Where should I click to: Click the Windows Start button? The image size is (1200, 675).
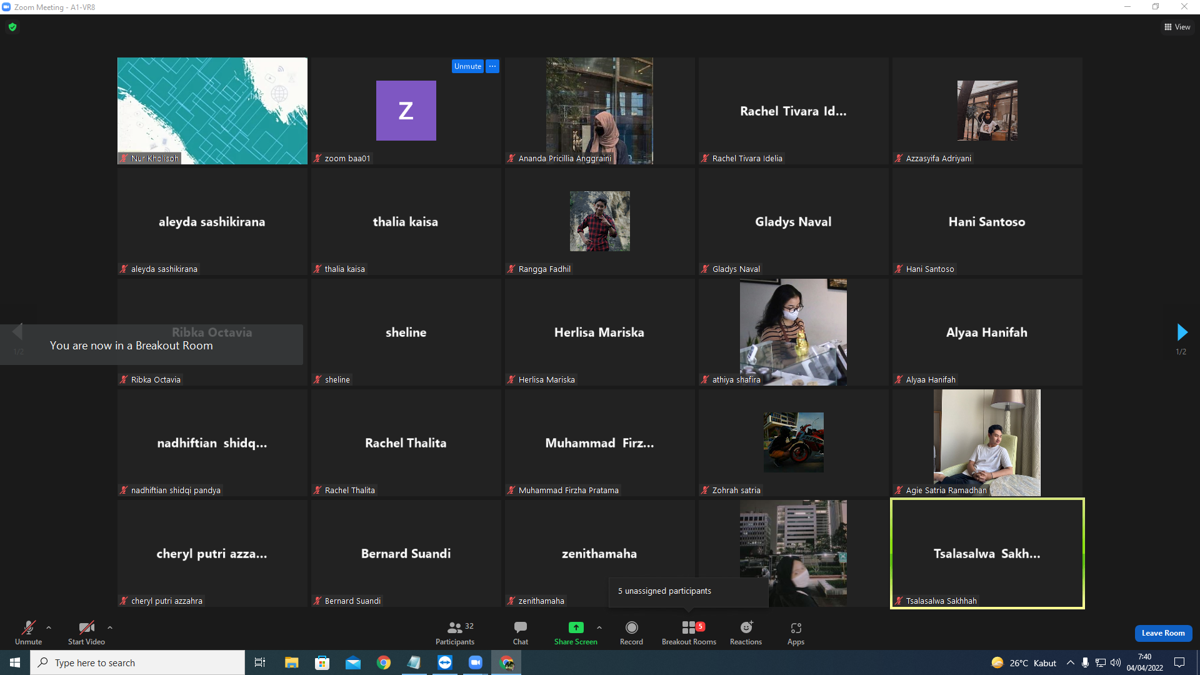pyautogui.click(x=15, y=662)
